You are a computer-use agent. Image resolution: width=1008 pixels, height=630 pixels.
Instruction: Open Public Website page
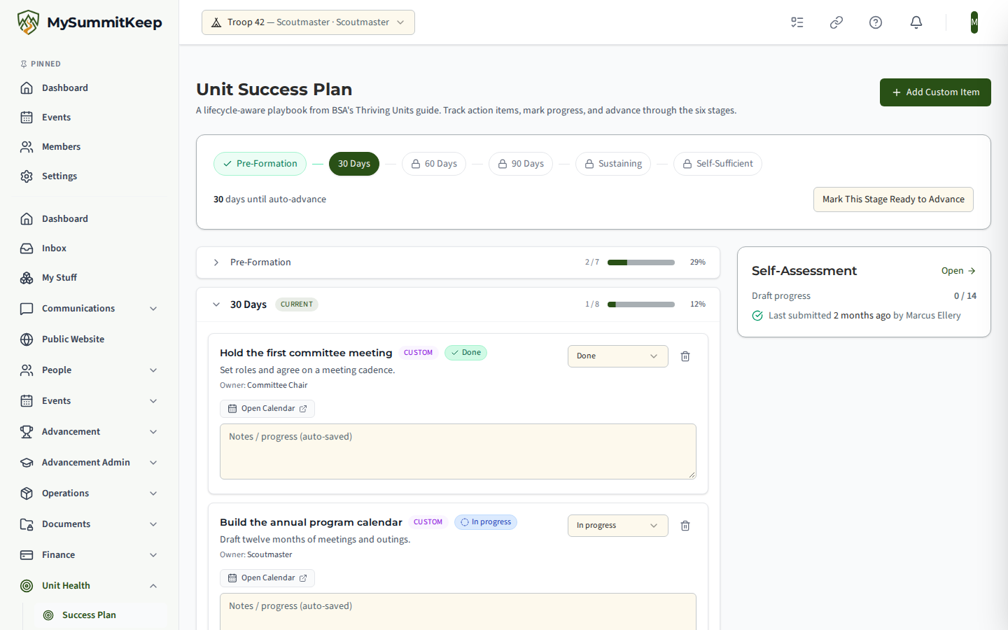[x=90, y=339]
